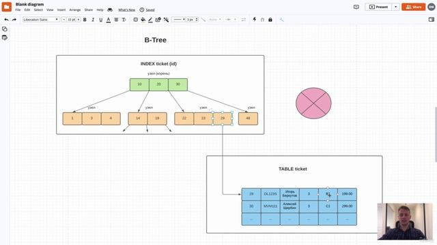The image size is (437, 245).
Task: Click the shape options square icon
Action: pyautogui.click(x=136, y=20)
